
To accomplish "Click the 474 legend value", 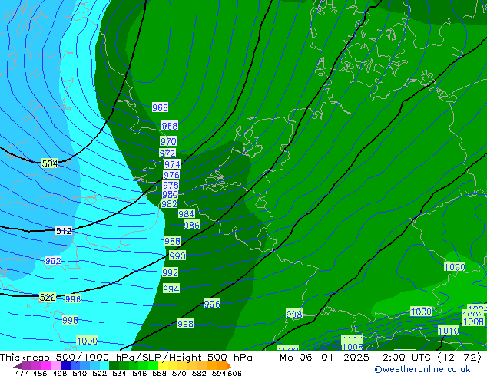I will tap(22, 373).
